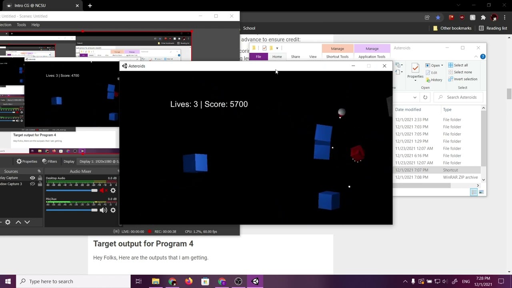Open the Application Tools tab
The height and width of the screenshot is (288, 512).
[372, 57]
